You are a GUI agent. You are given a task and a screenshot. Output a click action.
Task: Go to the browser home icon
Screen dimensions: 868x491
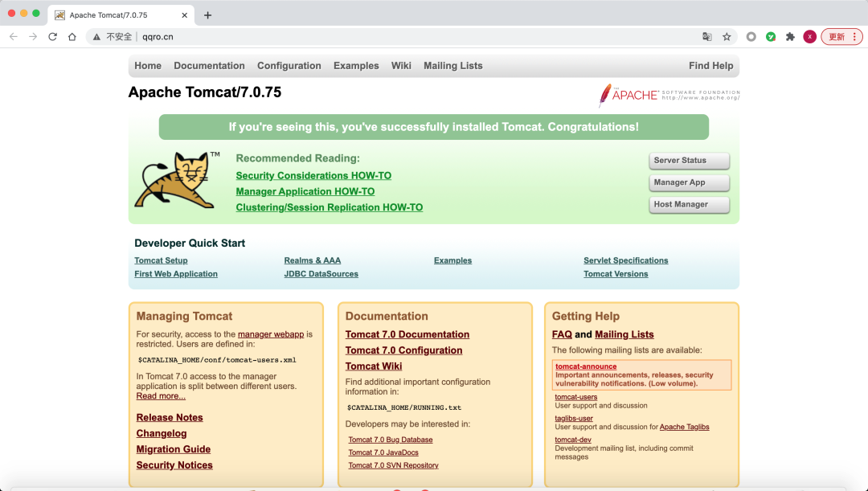tap(72, 36)
